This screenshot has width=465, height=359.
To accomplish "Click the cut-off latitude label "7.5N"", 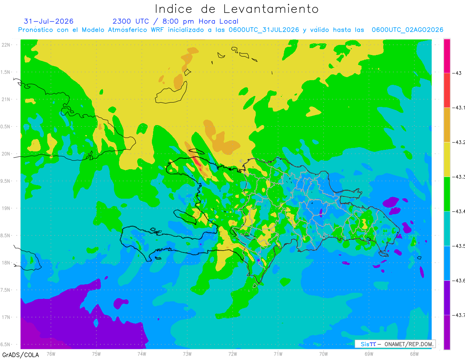I will (6, 290).
